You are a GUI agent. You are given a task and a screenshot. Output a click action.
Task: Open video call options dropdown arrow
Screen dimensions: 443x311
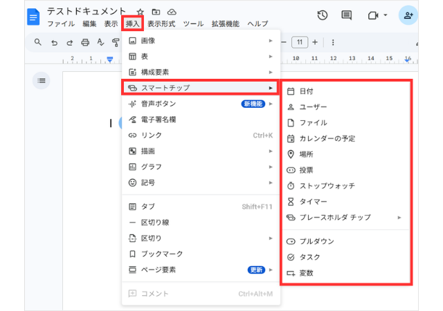tap(386, 15)
